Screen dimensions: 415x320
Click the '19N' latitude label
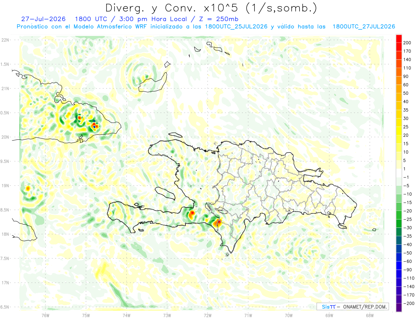(5, 186)
